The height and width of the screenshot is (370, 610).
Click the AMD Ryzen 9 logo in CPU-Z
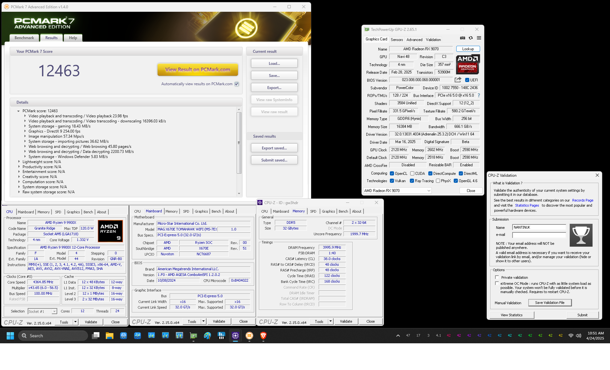110,231
